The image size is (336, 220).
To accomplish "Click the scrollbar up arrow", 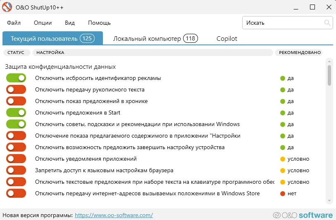I will (329, 61).
